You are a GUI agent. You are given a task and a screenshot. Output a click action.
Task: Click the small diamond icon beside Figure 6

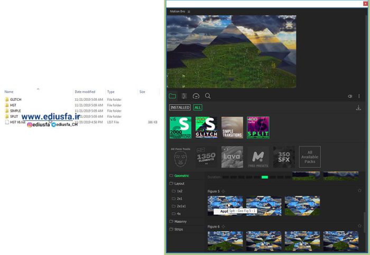(x=223, y=226)
